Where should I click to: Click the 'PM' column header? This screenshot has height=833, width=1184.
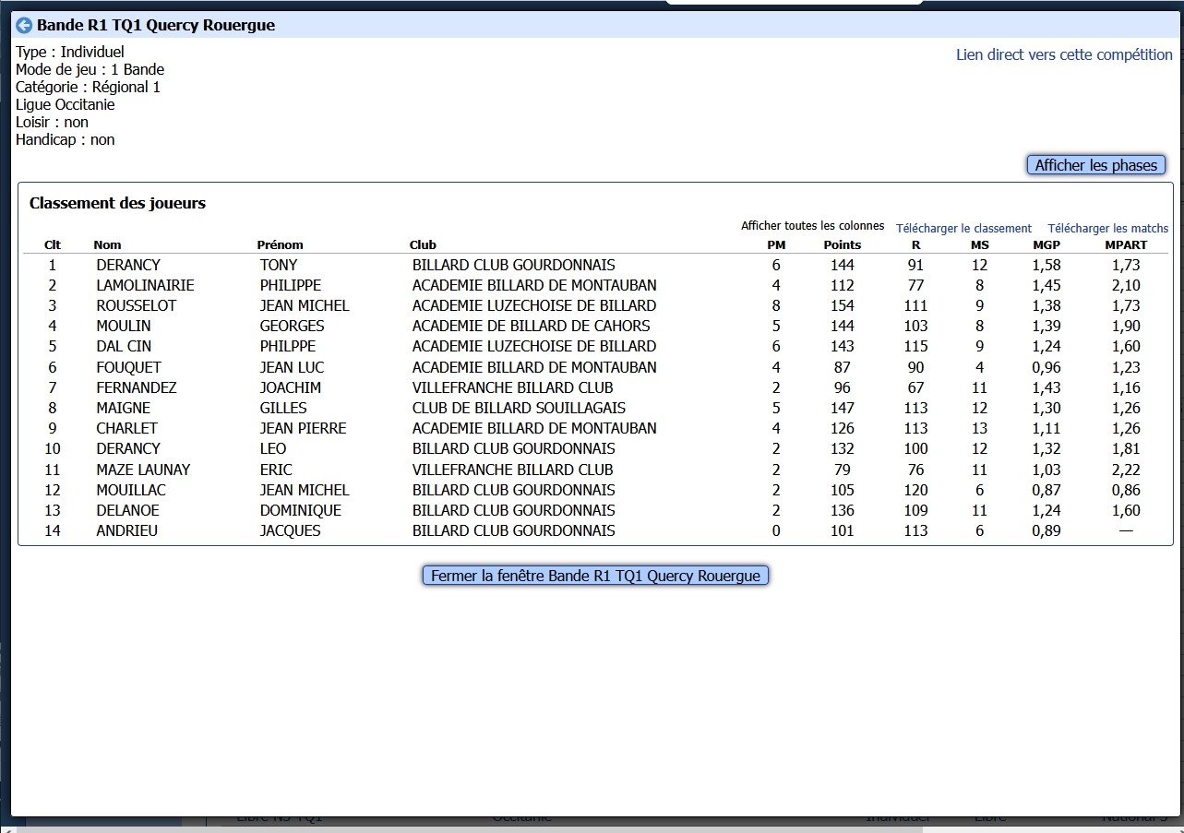point(776,245)
